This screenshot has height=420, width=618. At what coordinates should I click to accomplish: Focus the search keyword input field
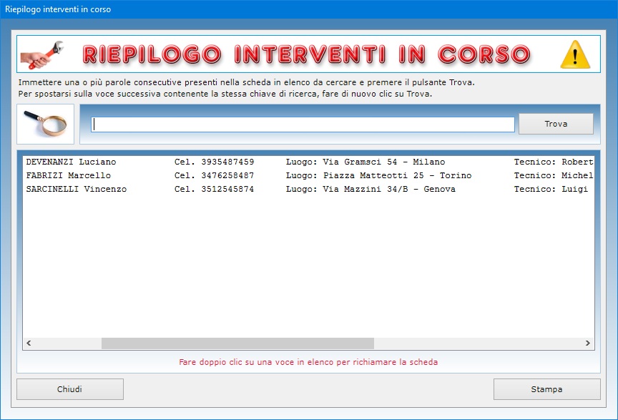[x=303, y=124]
